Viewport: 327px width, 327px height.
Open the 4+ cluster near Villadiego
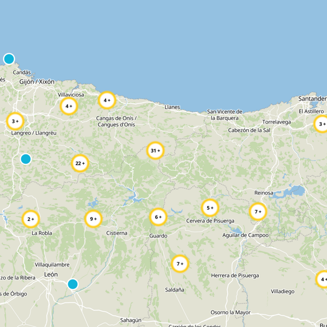(x=322, y=279)
